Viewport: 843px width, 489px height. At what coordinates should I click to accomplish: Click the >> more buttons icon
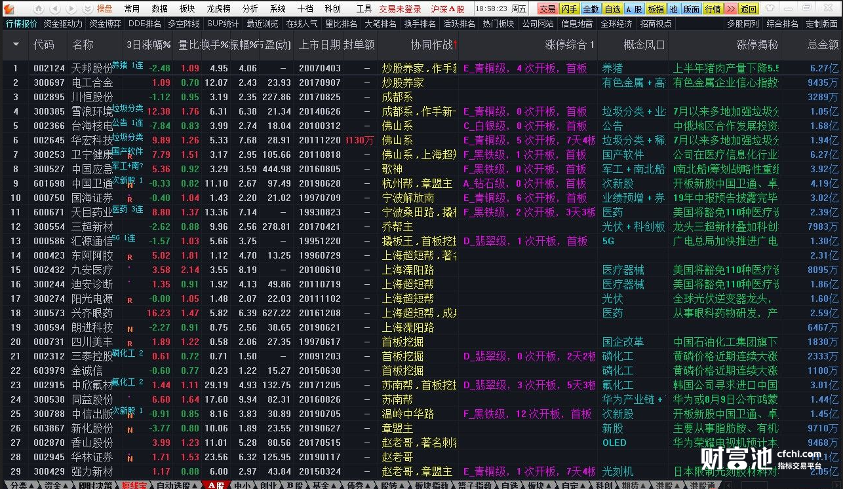[731, 9]
